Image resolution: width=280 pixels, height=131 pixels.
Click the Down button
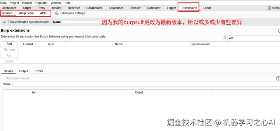coord(9,61)
